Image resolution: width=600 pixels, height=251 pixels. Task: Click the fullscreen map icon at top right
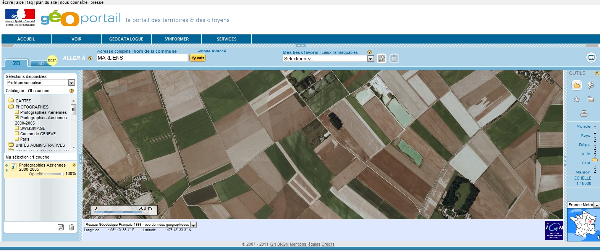[x=591, y=58]
